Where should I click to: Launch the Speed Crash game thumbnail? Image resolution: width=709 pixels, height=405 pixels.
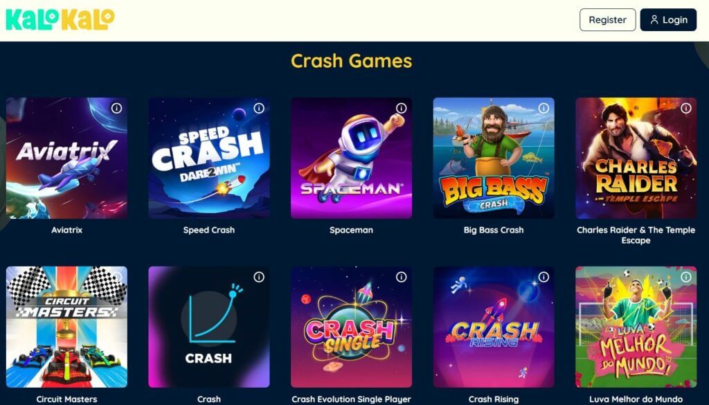[x=209, y=159]
